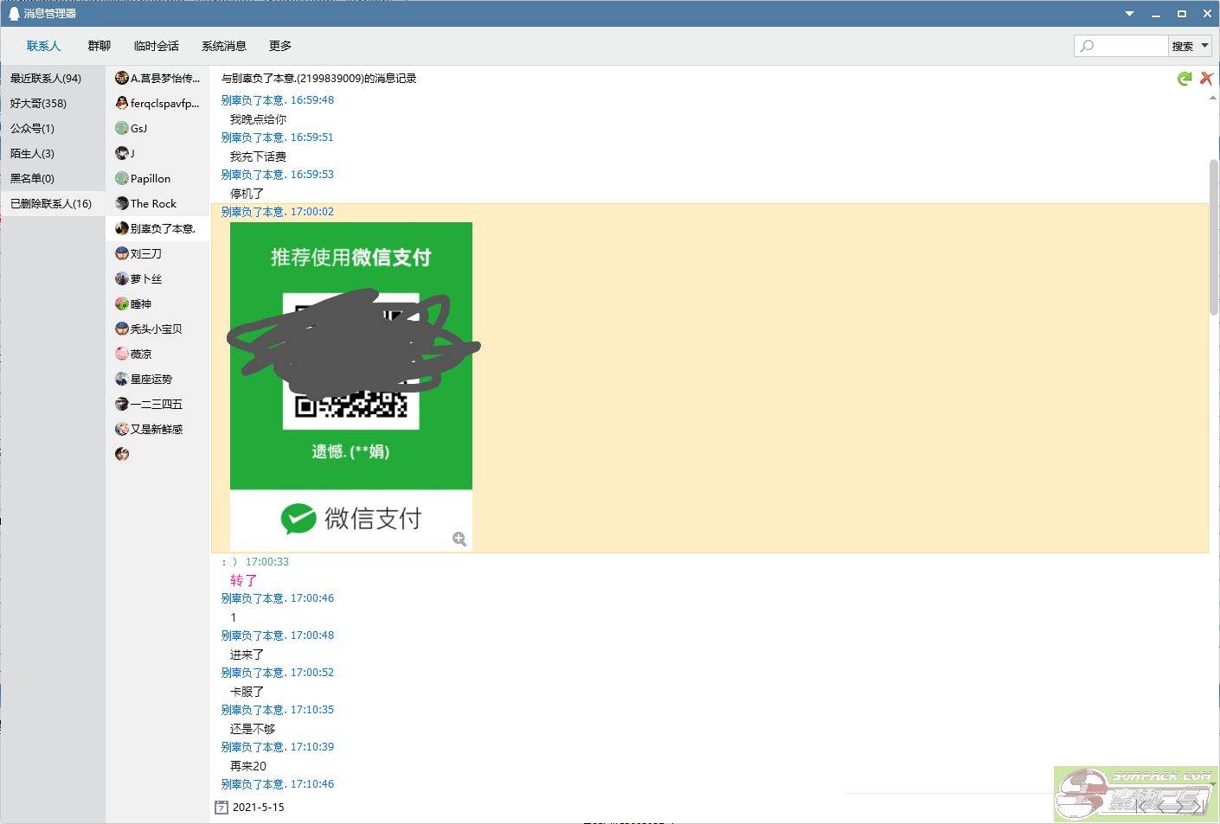Click the green refresh arrow icon
The width and height of the screenshot is (1220, 824).
pyautogui.click(x=1185, y=79)
